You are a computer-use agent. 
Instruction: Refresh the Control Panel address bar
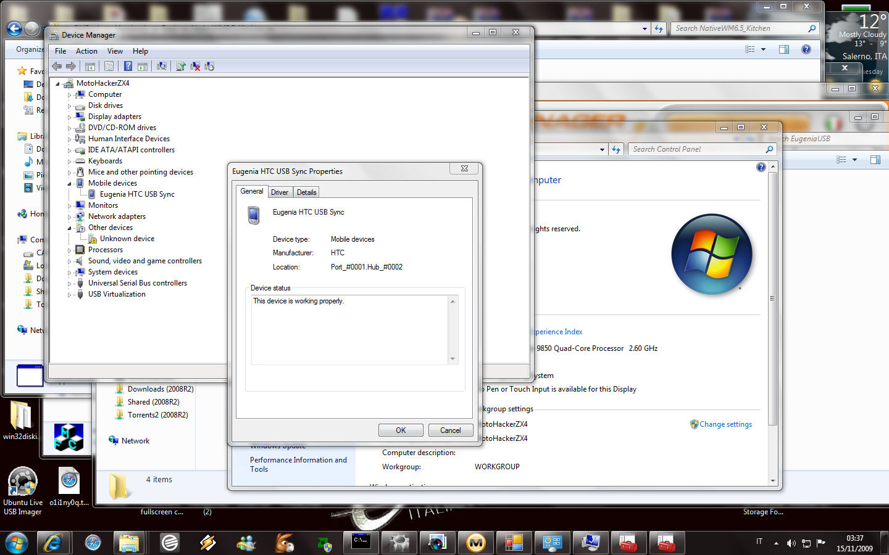[x=616, y=149]
